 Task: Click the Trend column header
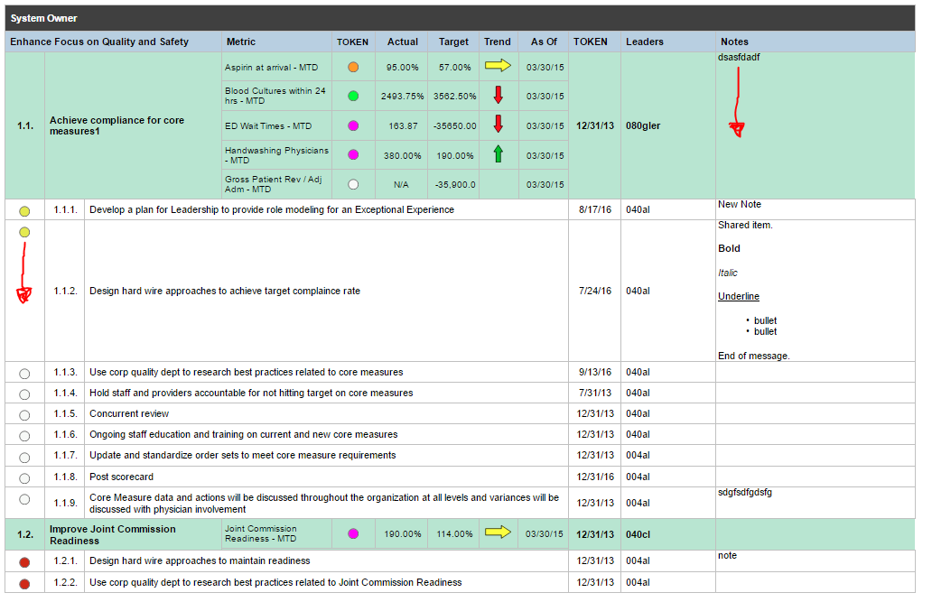(x=498, y=42)
